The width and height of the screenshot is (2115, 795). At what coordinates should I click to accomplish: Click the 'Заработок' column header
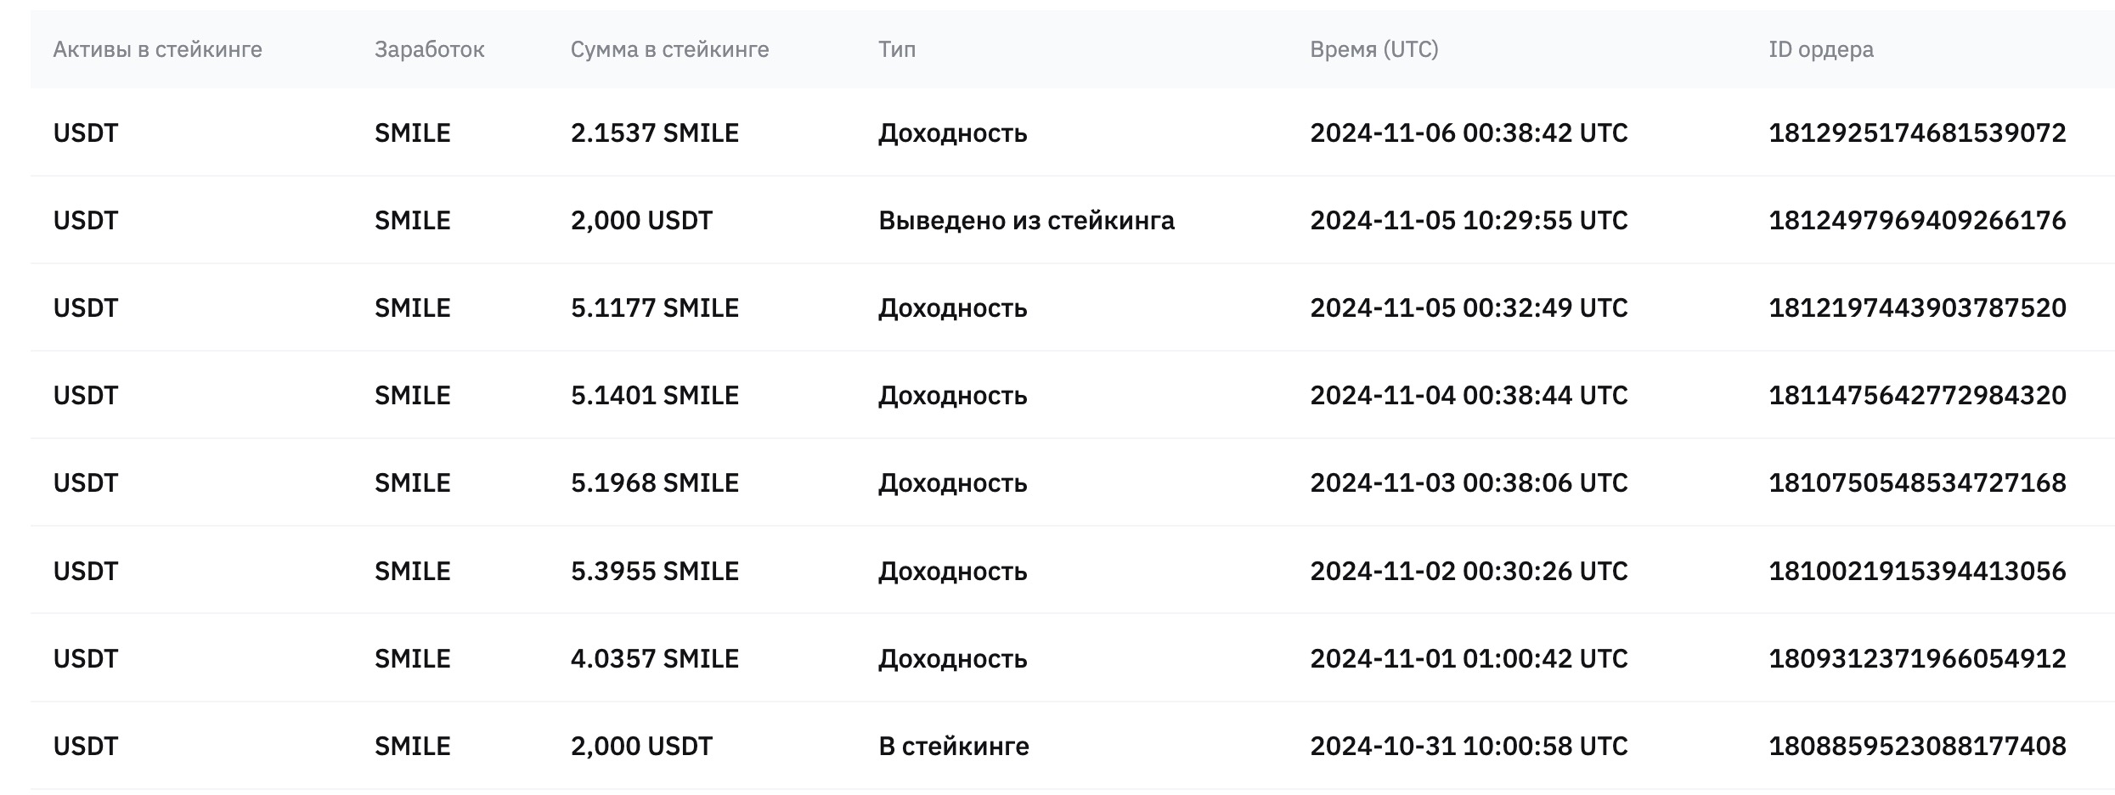coord(429,49)
